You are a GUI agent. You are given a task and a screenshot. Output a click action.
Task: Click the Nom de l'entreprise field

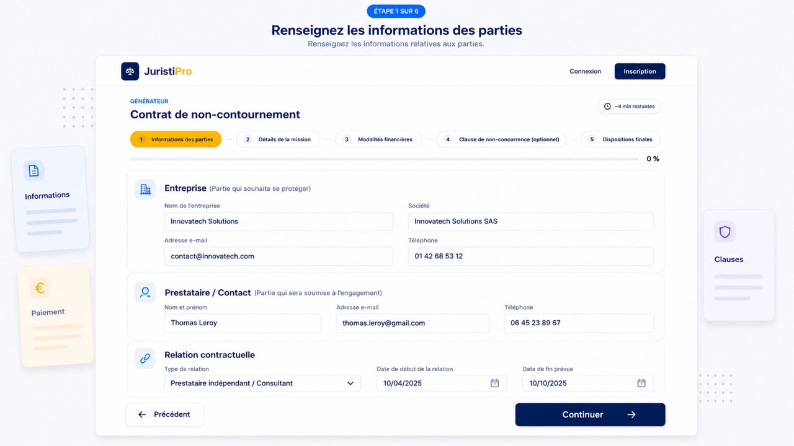pyautogui.click(x=279, y=221)
